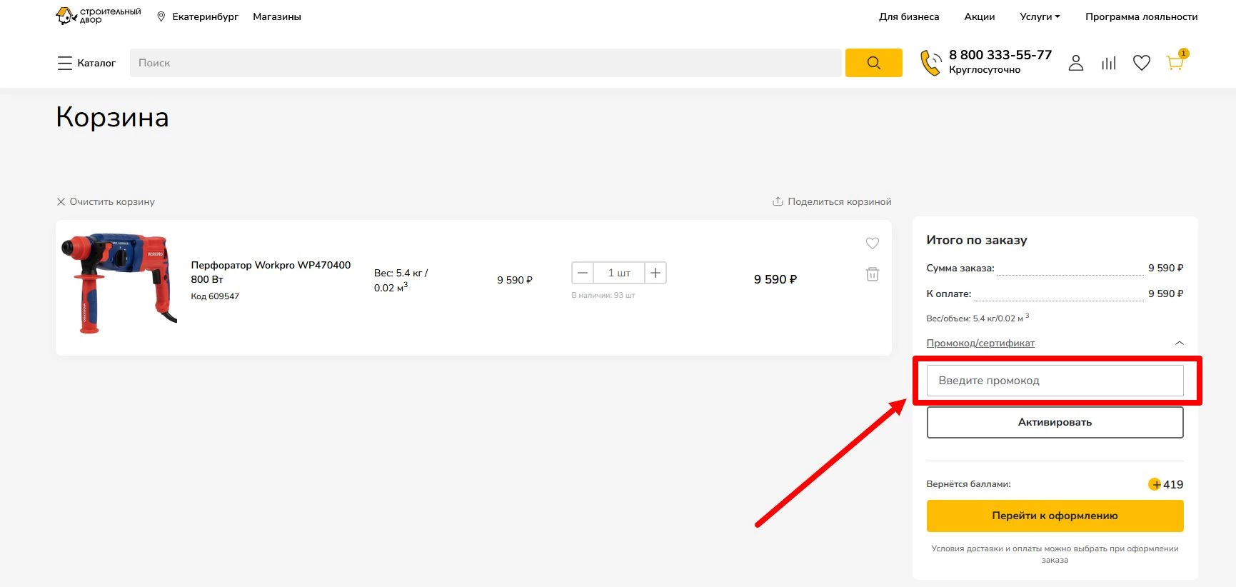This screenshot has width=1236, height=587.
Task: Delete the Workpro perforator with trash icon
Action: 872,274
